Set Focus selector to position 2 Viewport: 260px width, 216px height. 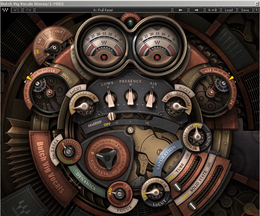(124, 203)
